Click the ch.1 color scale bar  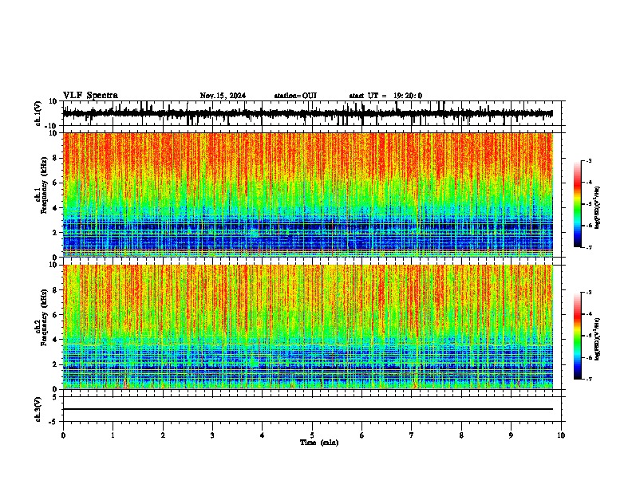pyautogui.click(x=578, y=204)
